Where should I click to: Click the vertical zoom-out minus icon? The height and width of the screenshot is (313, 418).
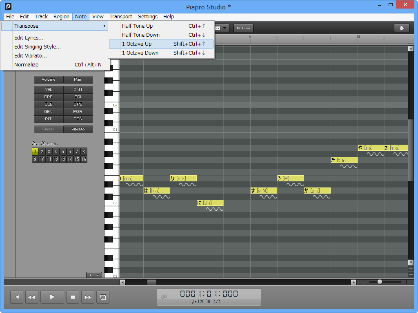pos(411,274)
